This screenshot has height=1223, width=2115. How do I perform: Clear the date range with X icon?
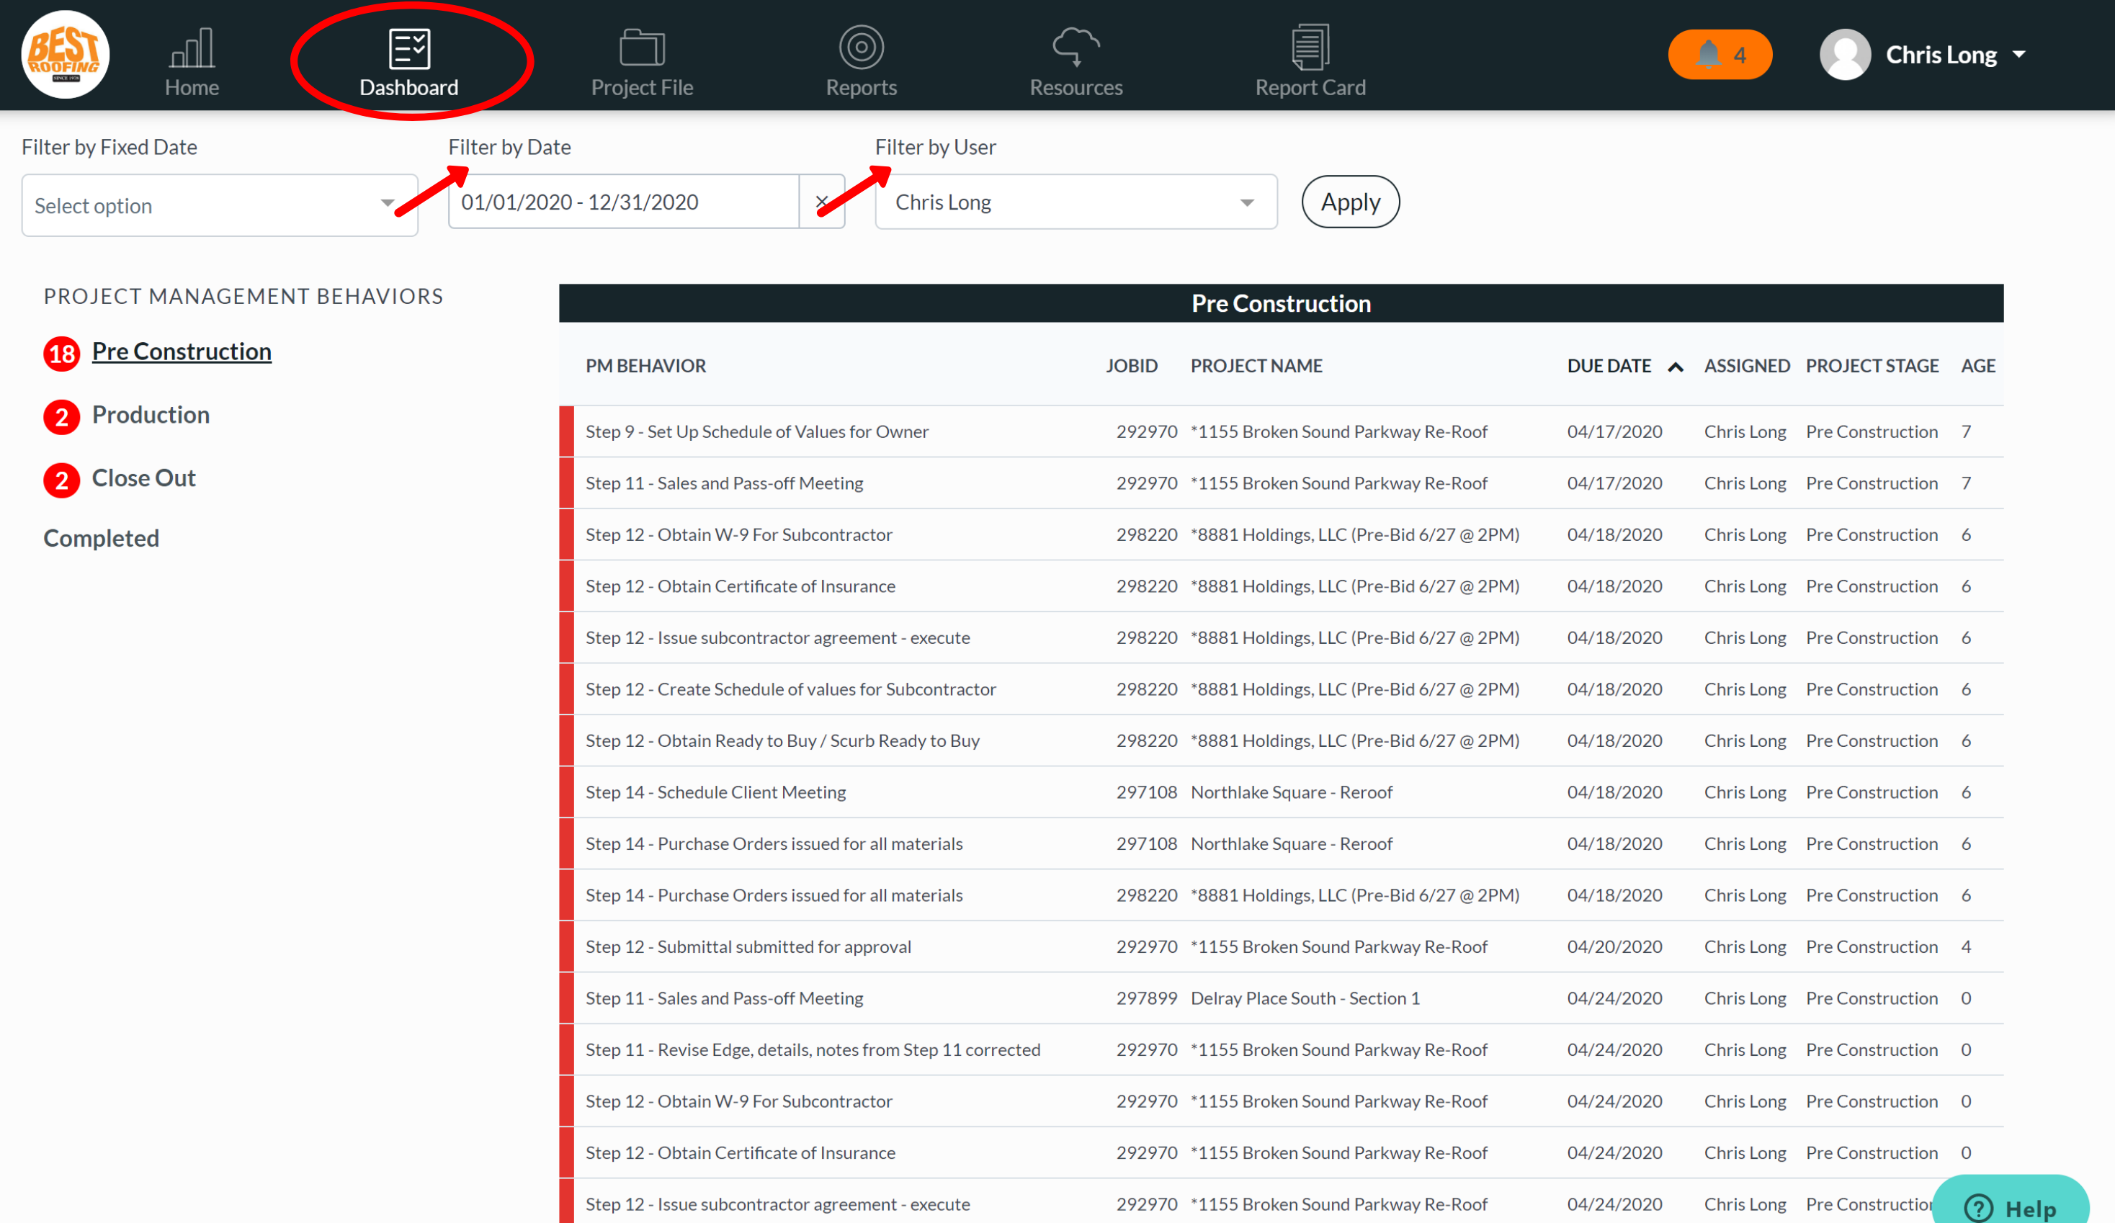(822, 202)
